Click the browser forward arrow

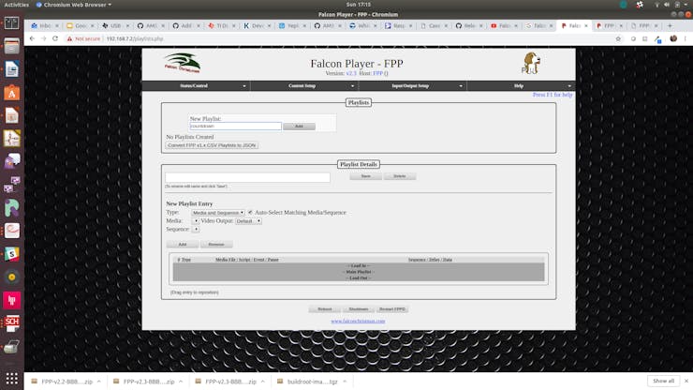point(43,38)
